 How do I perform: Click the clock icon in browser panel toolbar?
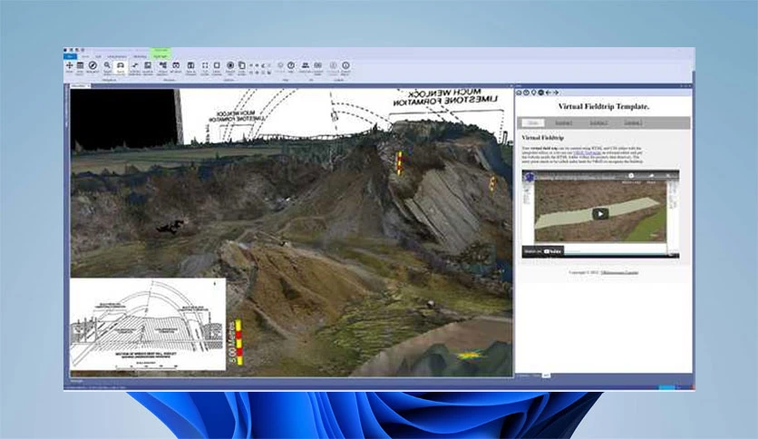point(527,93)
